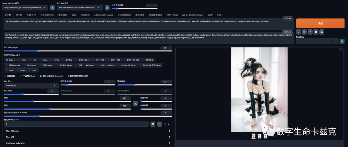
Task: Adjust the hires steps slider
Action: 88,85
